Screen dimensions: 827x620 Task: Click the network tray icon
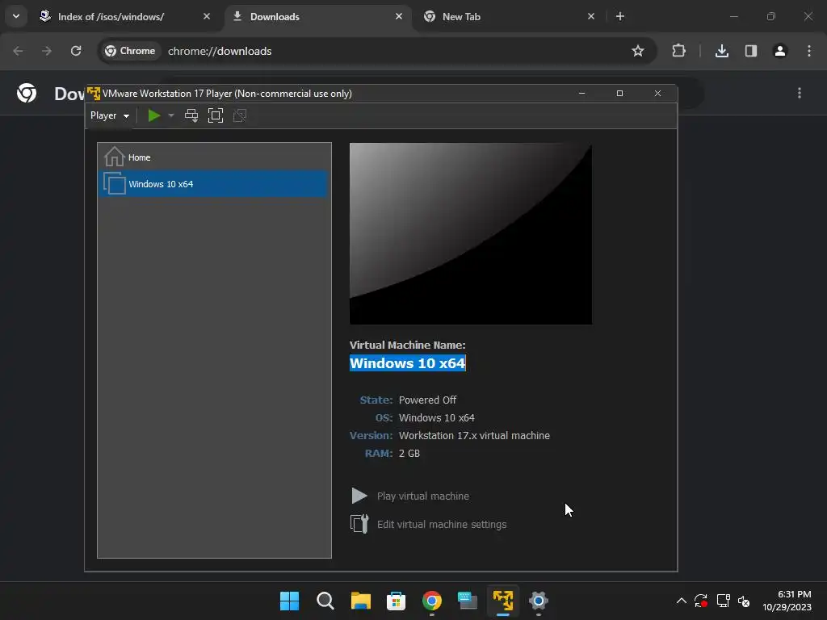coord(723,601)
